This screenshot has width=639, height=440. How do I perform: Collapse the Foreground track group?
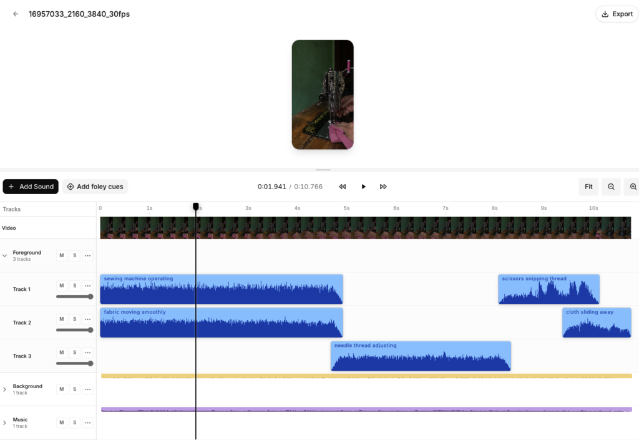point(4,256)
